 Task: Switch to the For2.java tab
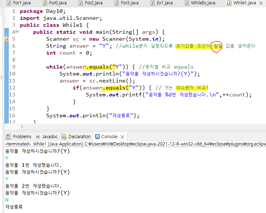point(91,3)
